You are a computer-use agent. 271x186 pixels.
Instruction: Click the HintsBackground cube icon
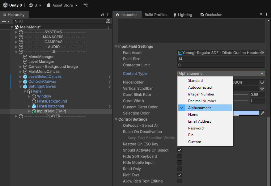(x=34, y=101)
